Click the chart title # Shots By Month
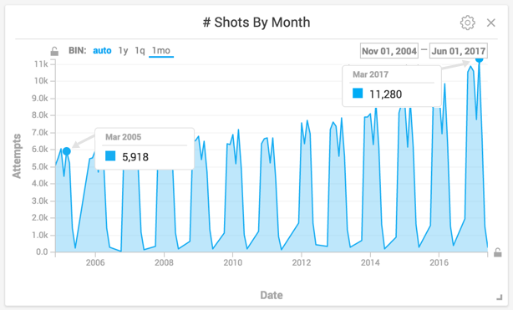513x310 pixels. pos(256,23)
